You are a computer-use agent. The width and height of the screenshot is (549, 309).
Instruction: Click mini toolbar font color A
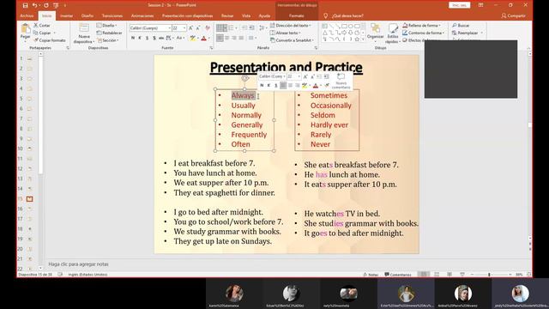click(316, 86)
